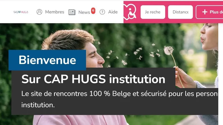Click the Membres user profile icon

click(x=39, y=12)
